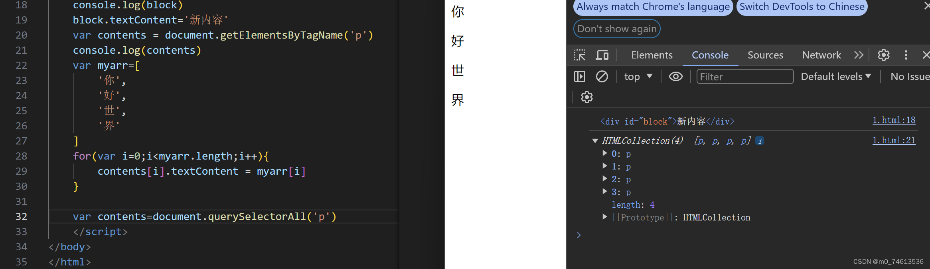
Task: Collapse the HTMLCollection(4) entry
Action: point(595,141)
